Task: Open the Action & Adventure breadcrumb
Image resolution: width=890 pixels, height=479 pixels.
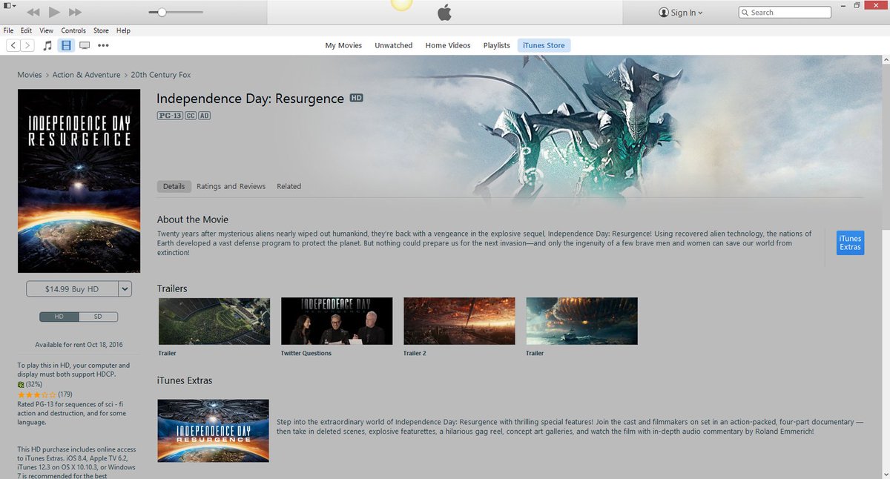Action: click(x=86, y=75)
